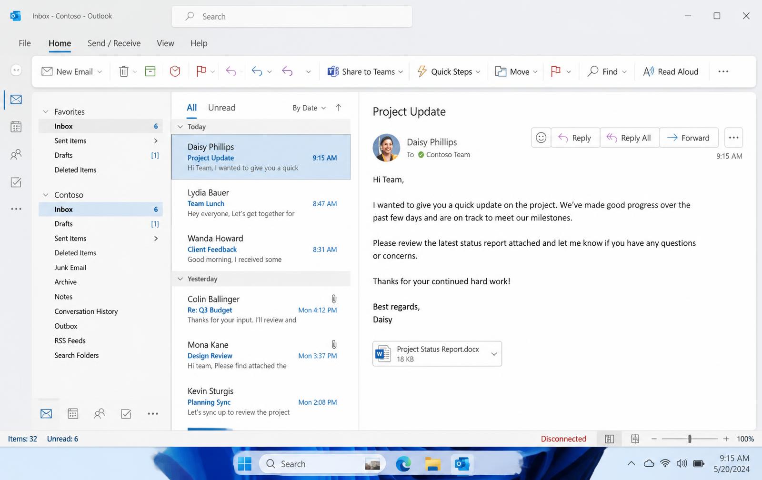Click the Outlook Search box

292,16
